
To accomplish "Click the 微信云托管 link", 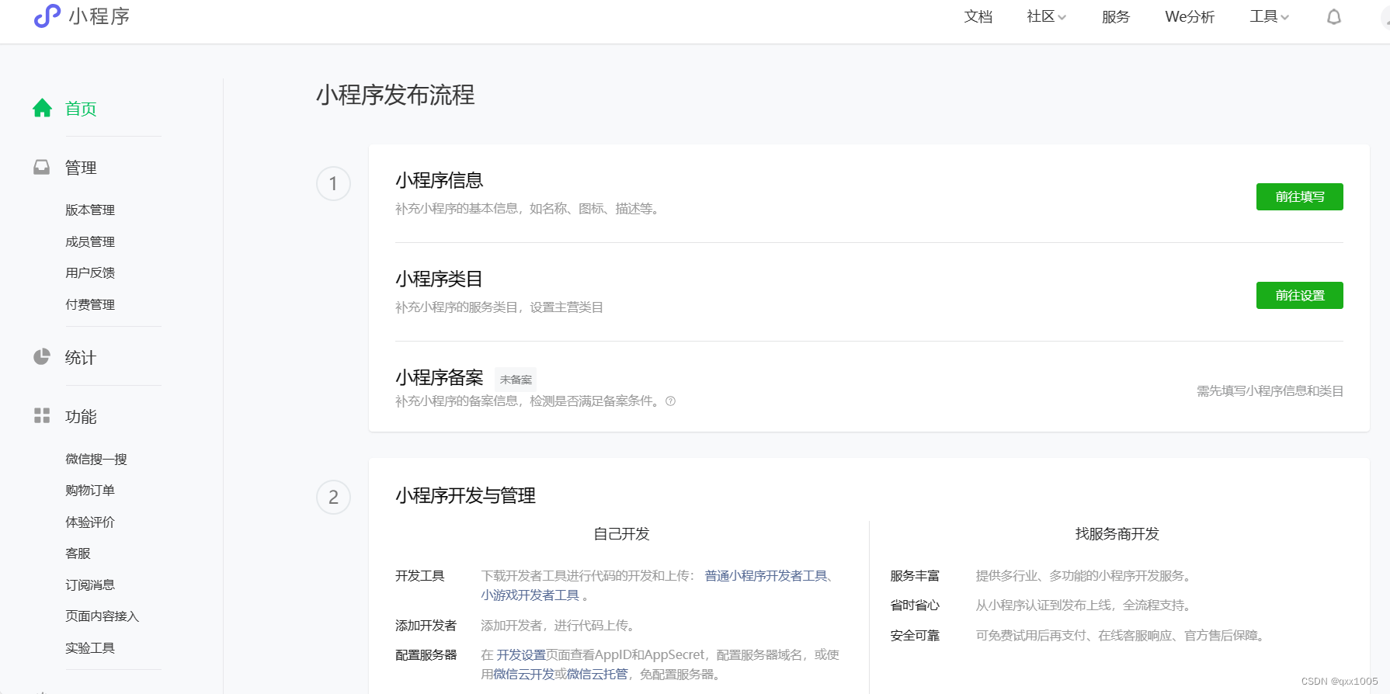I will [597, 674].
